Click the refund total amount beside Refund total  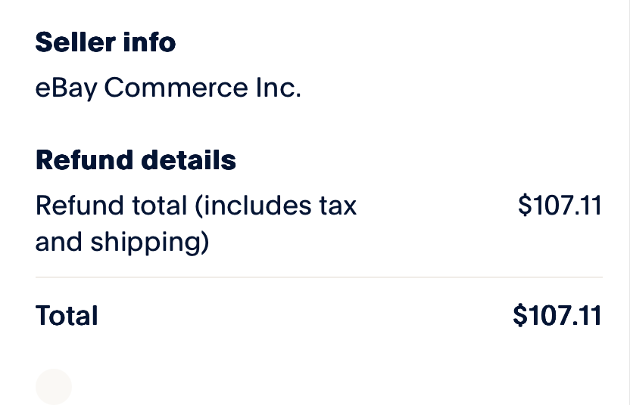(x=560, y=206)
